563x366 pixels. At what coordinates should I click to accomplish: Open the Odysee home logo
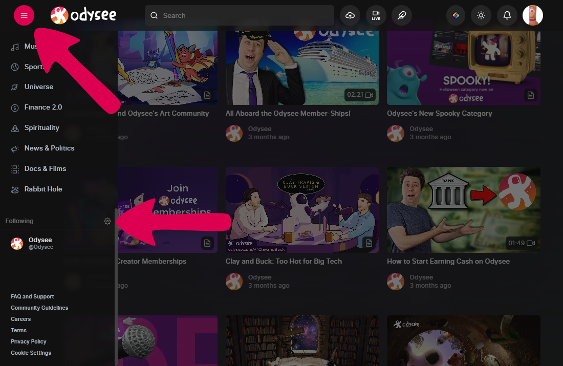coord(83,15)
